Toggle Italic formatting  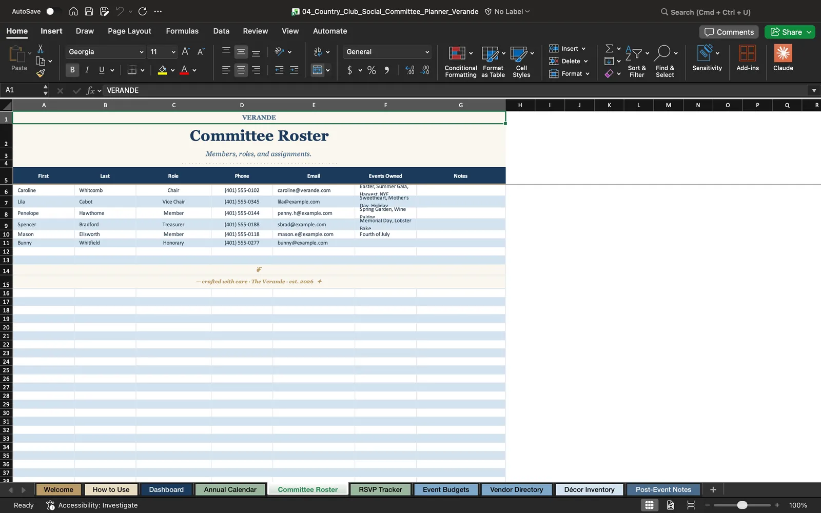[x=87, y=70]
